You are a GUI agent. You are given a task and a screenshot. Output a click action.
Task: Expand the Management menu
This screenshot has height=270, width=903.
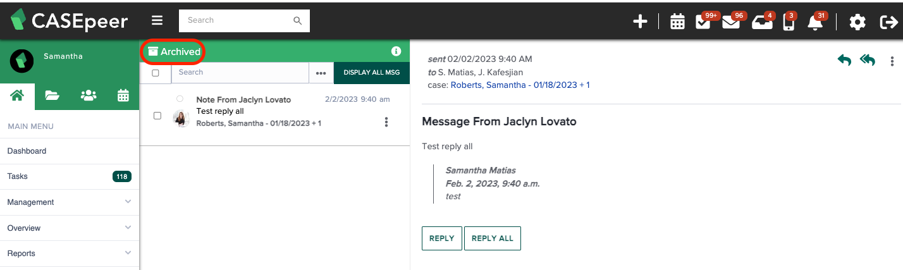[70, 202]
